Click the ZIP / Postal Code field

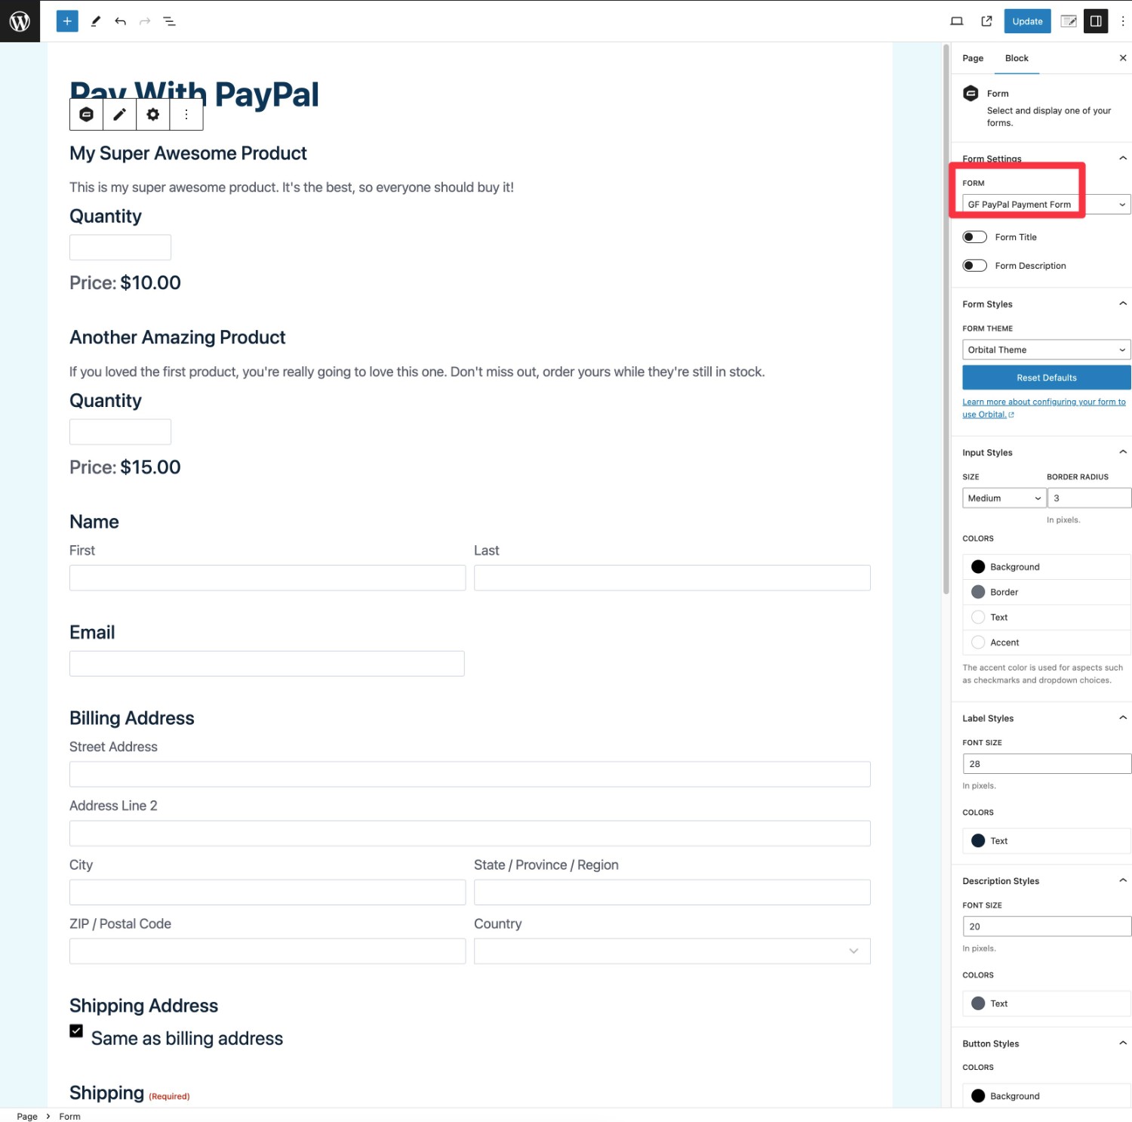[267, 951]
